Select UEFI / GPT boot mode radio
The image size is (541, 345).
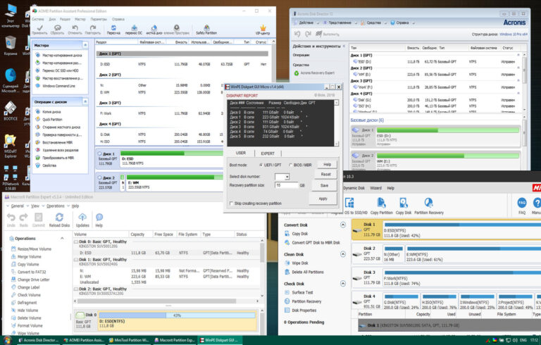[261, 165]
